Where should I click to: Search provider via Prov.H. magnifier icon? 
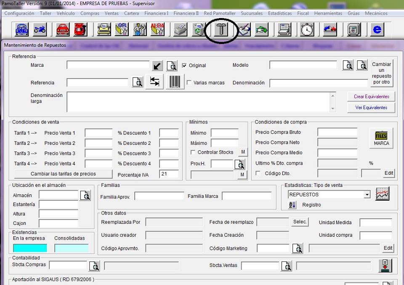(239, 164)
